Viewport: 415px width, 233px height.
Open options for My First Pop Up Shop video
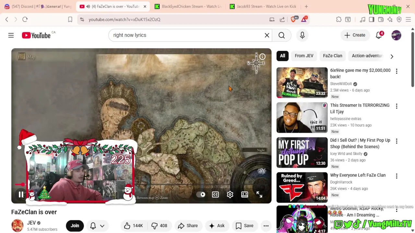click(397, 141)
